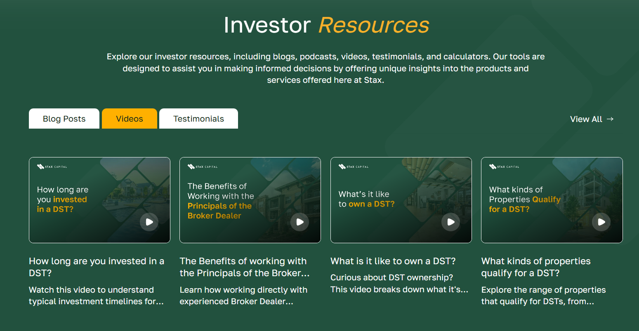Screen dimensions: 639x331
Task: Play the 'How long are you invested' video
Action: point(149,222)
